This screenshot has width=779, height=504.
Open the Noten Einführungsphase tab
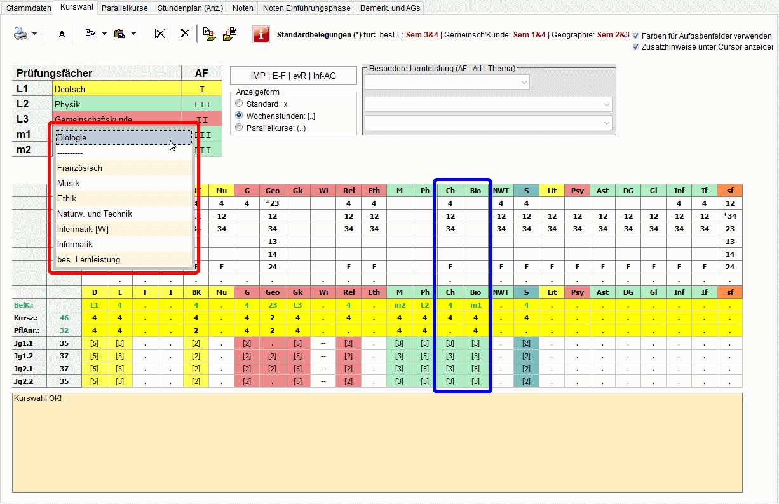coord(306,8)
